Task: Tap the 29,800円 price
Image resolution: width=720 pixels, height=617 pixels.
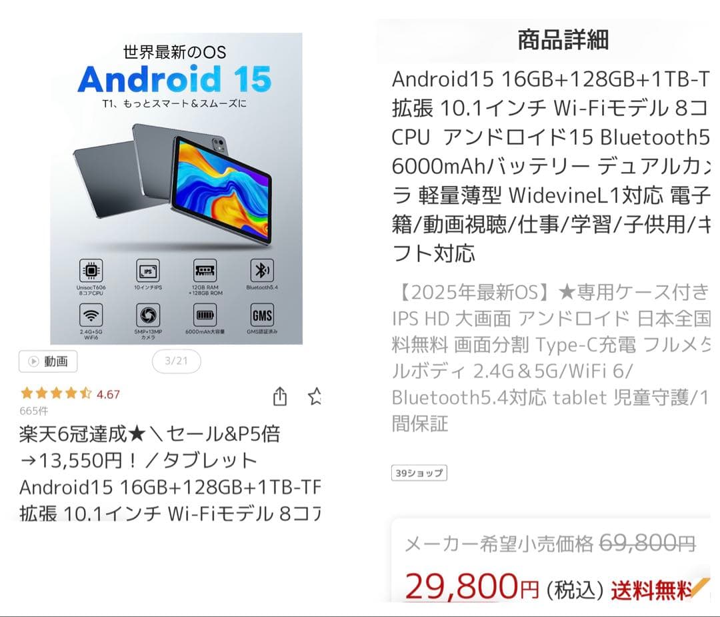Action: pos(472,586)
